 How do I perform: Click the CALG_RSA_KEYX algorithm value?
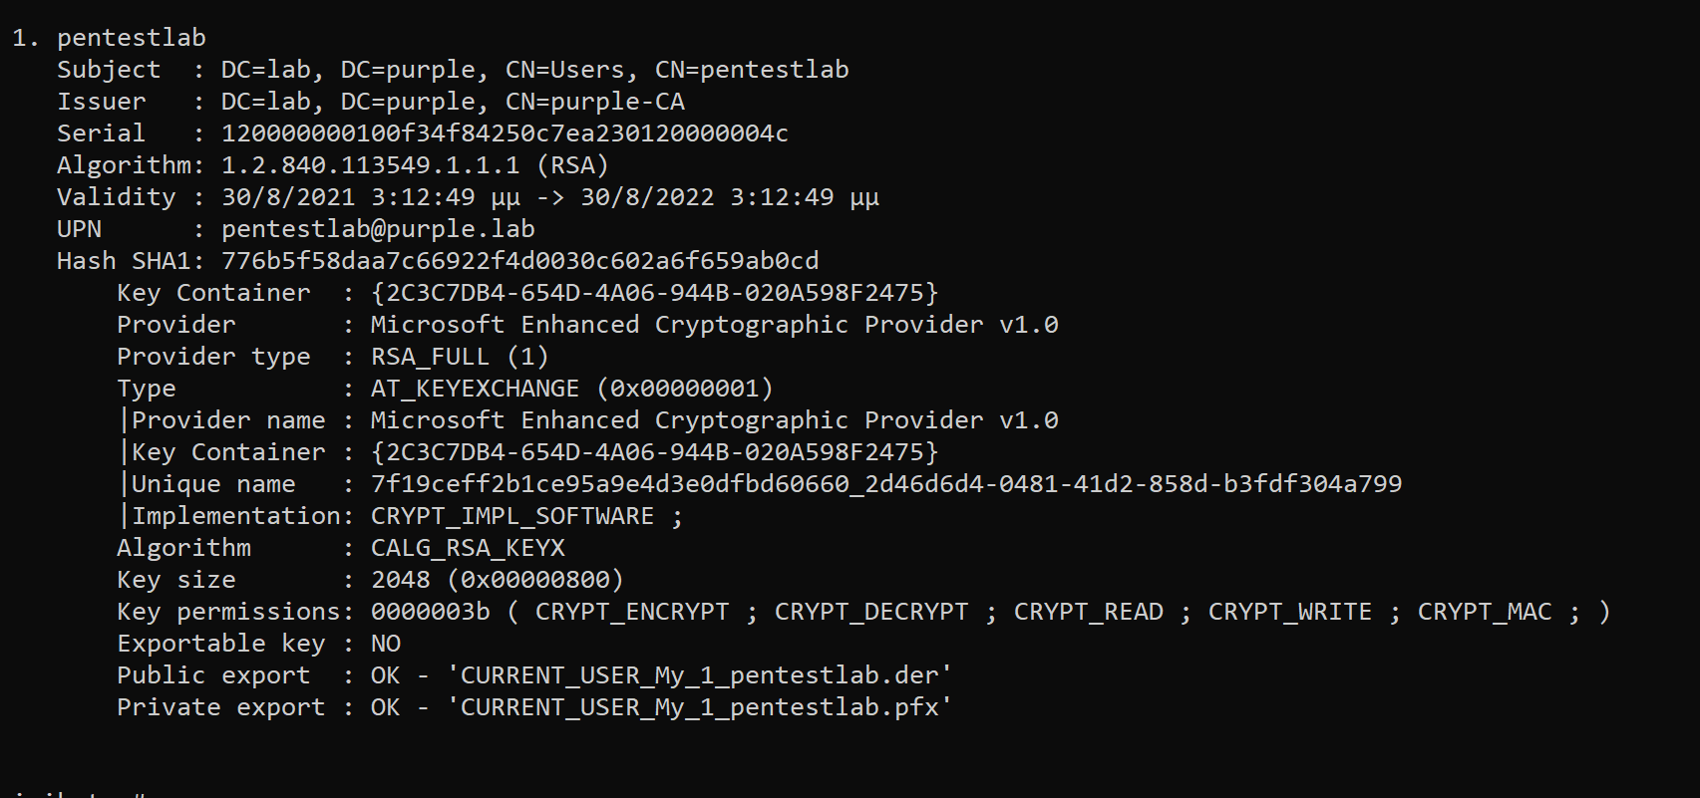pos(468,548)
